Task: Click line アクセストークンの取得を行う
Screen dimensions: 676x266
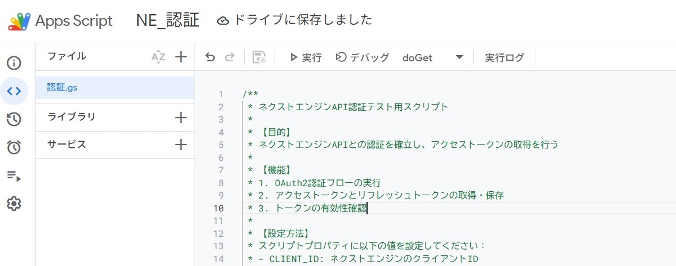Action: tap(403, 145)
